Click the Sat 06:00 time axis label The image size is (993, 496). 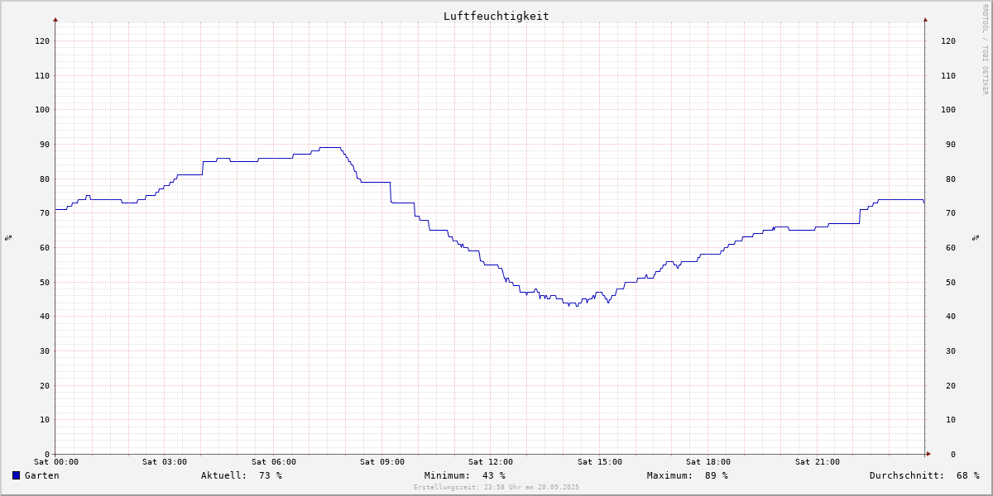(273, 462)
